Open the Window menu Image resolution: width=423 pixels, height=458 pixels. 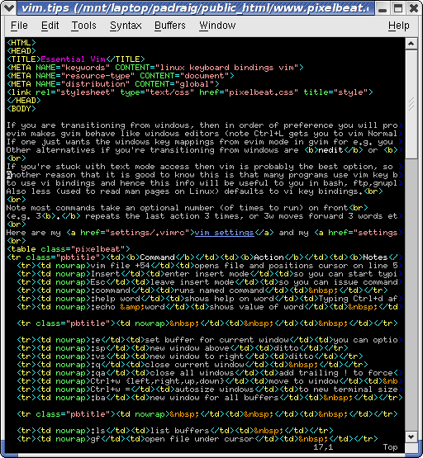217,26
